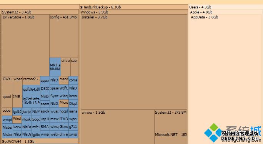Select the spool folder block
Image resolution: width=263 pixels, height=144 pixels.
pos(7,101)
